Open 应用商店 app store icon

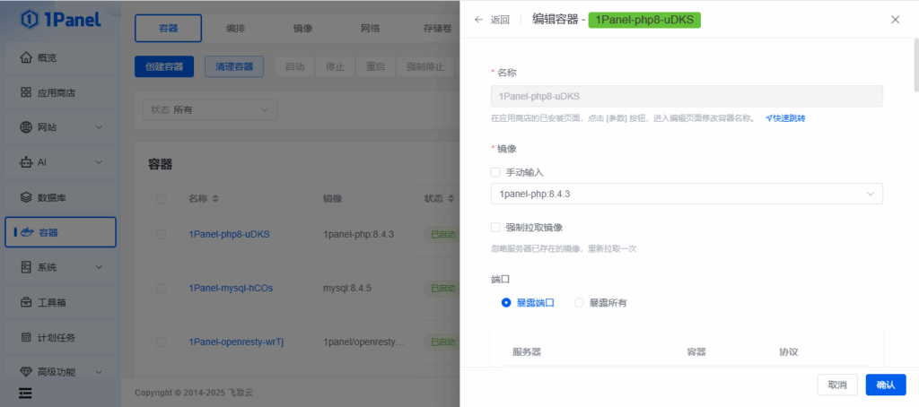click(x=26, y=92)
